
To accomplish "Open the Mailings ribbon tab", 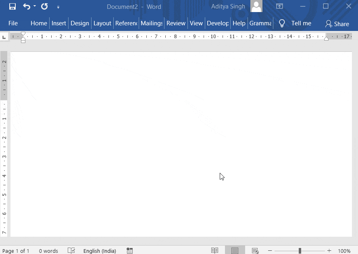I will tap(151, 23).
